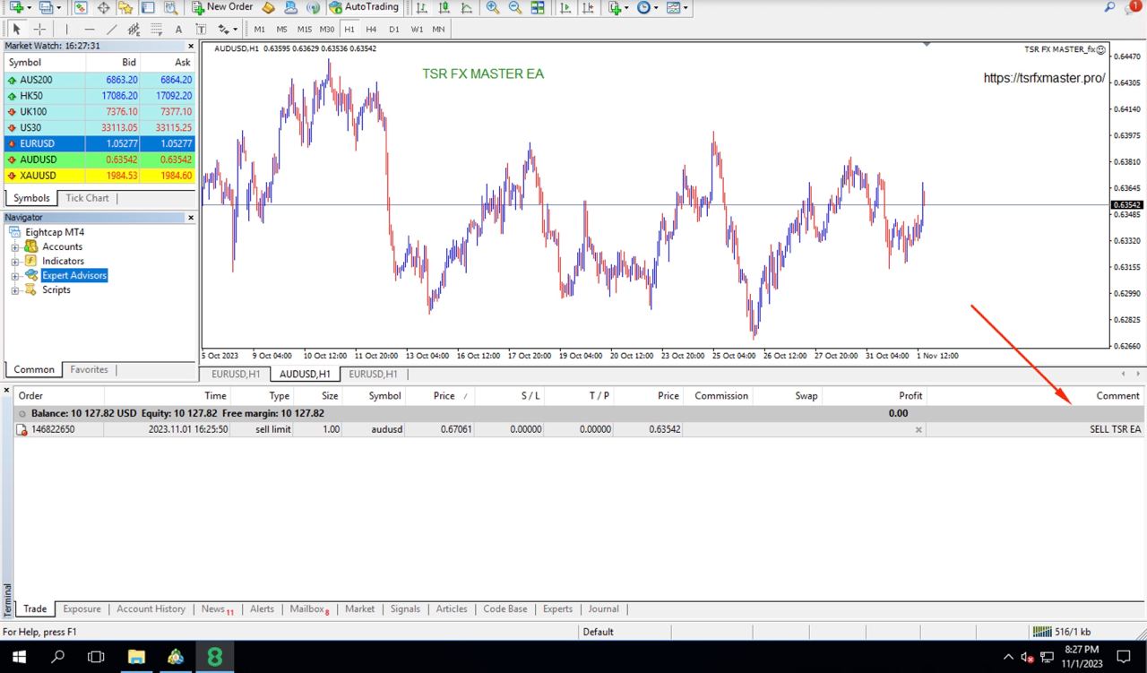The image size is (1147, 673).
Task: Switch to H4 timeframe
Action: [371, 30]
